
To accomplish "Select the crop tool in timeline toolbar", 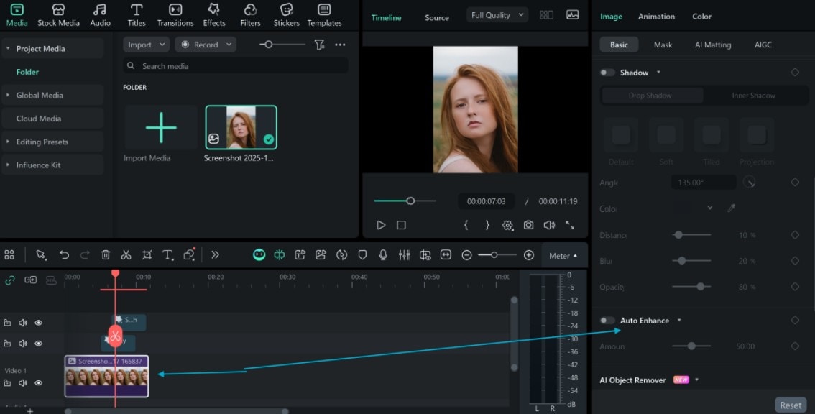I will (x=147, y=255).
